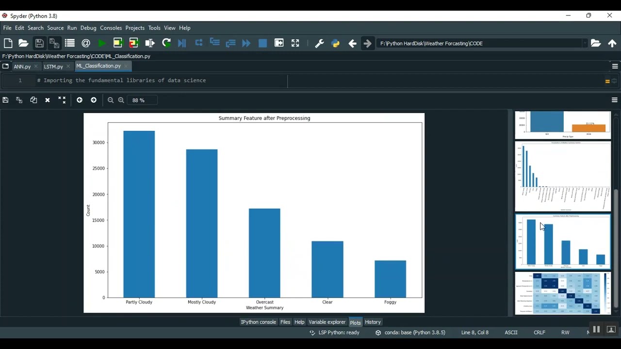
Task: Show the previous plot arrow
Action: (80, 100)
